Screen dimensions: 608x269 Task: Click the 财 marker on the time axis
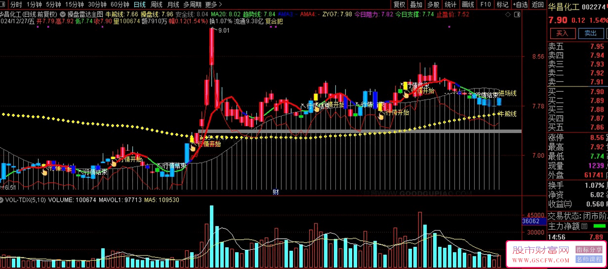[x=276, y=192]
